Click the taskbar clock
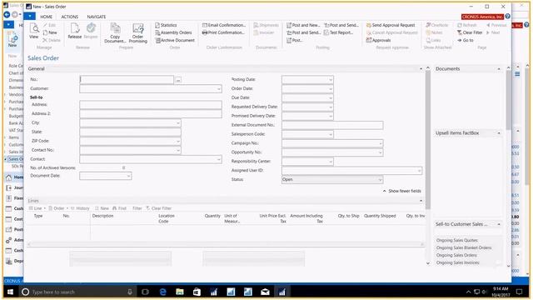This screenshot has width=533, height=300. 501,292
